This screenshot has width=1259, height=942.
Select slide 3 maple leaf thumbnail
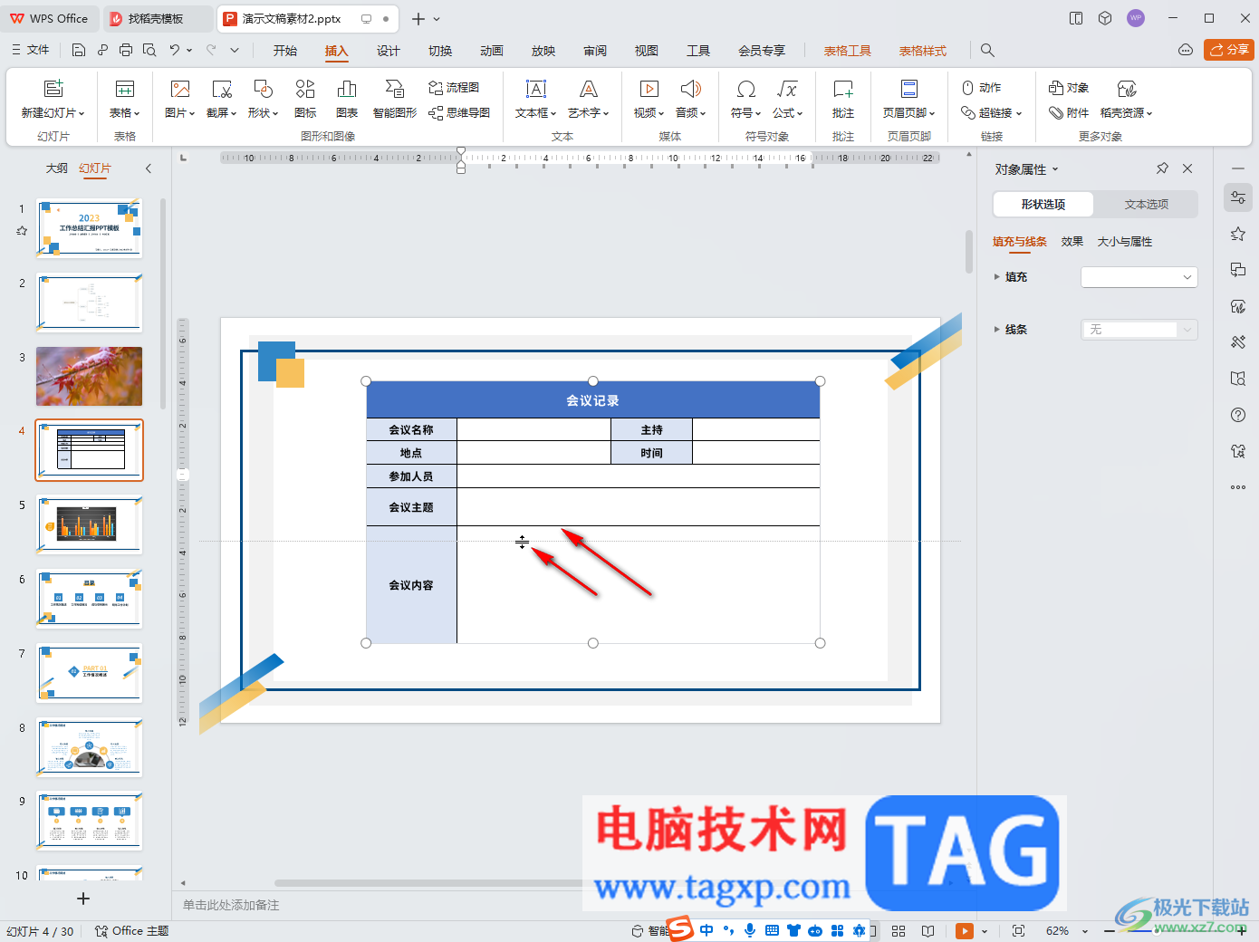90,376
